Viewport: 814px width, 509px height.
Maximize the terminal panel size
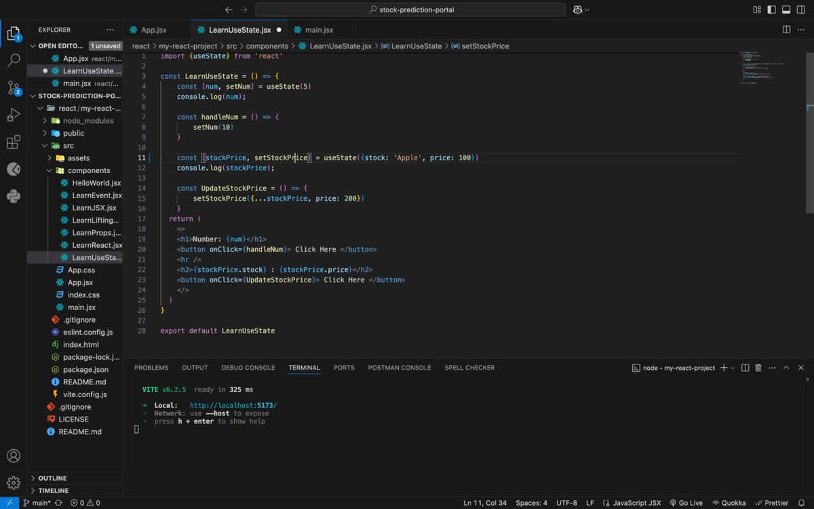(x=786, y=368)
